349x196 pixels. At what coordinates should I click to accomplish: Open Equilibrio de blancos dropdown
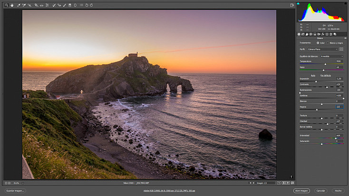click(x=332, y=56)
